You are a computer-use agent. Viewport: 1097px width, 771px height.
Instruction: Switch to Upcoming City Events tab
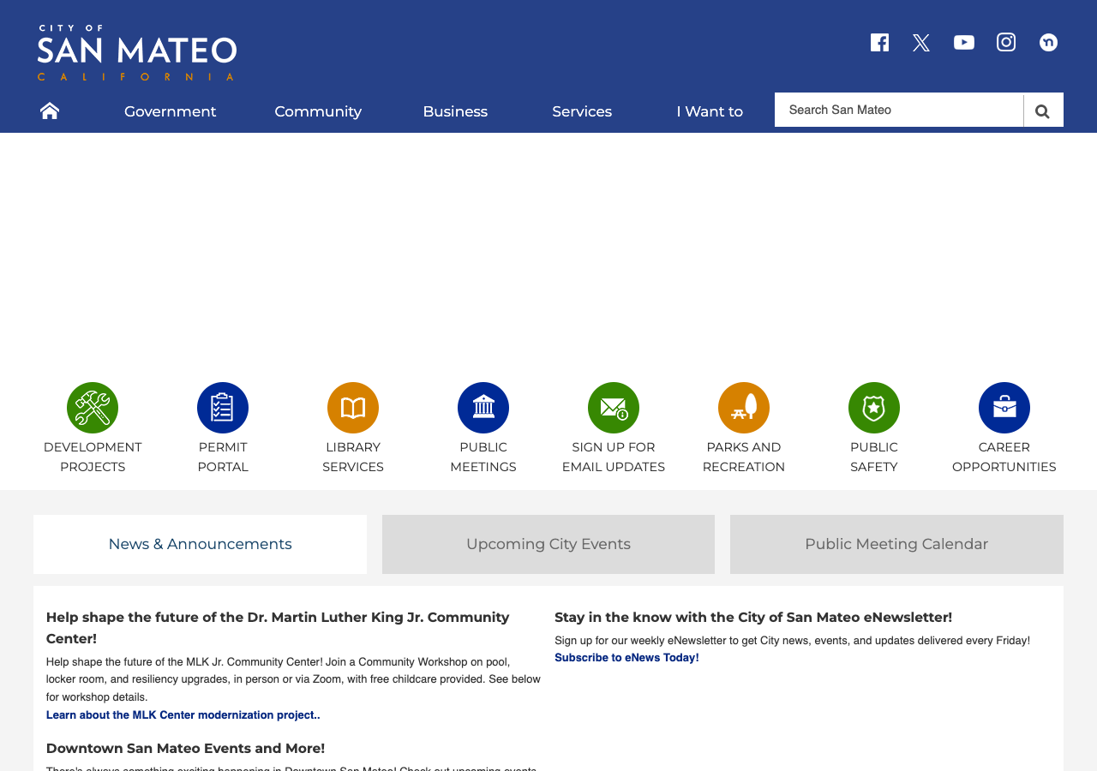click(x=548, y=544)
